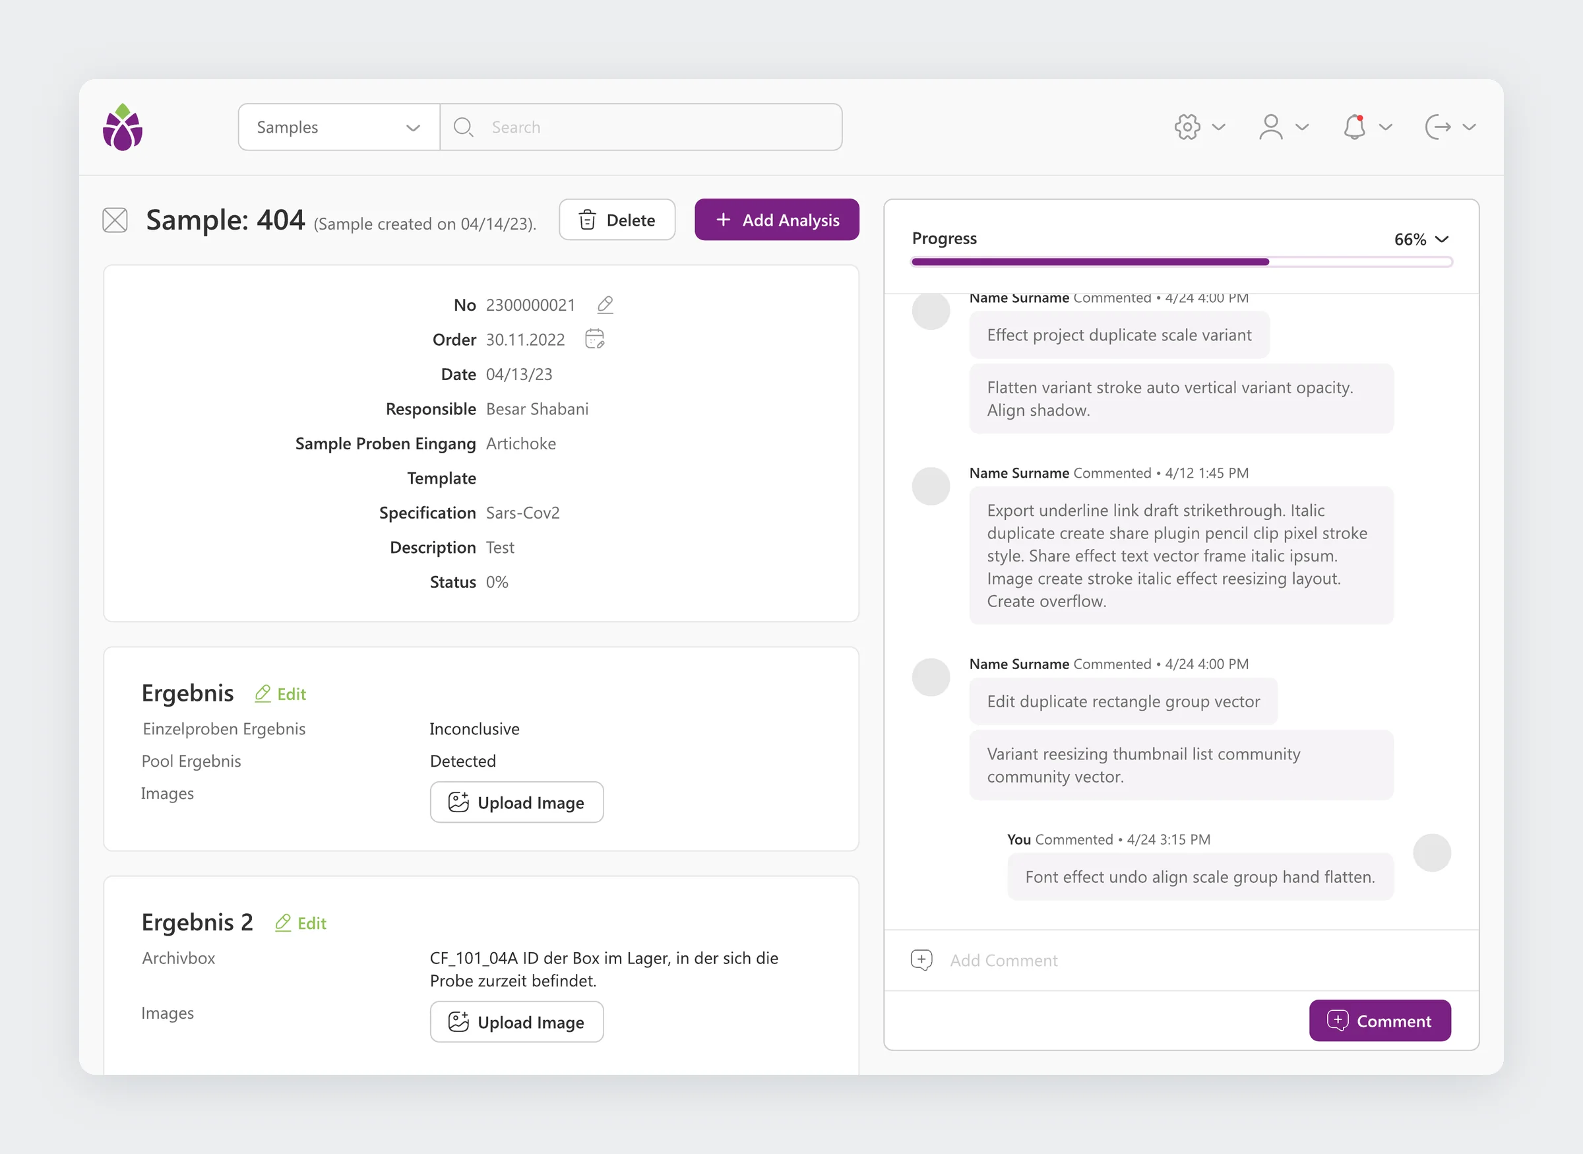
Task: Close sample view with the crossed-box icon
Action: [115, 220]
